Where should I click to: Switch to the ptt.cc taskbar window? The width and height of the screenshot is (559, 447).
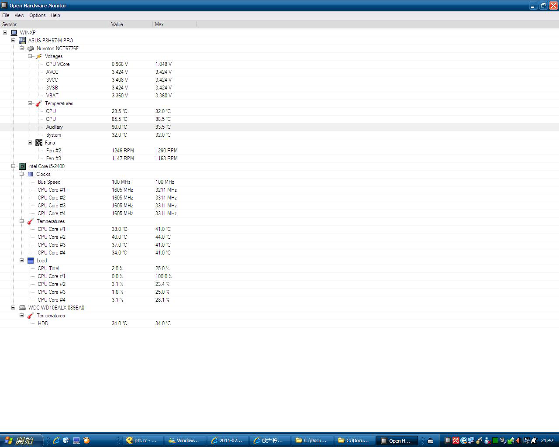coord(142,440)
